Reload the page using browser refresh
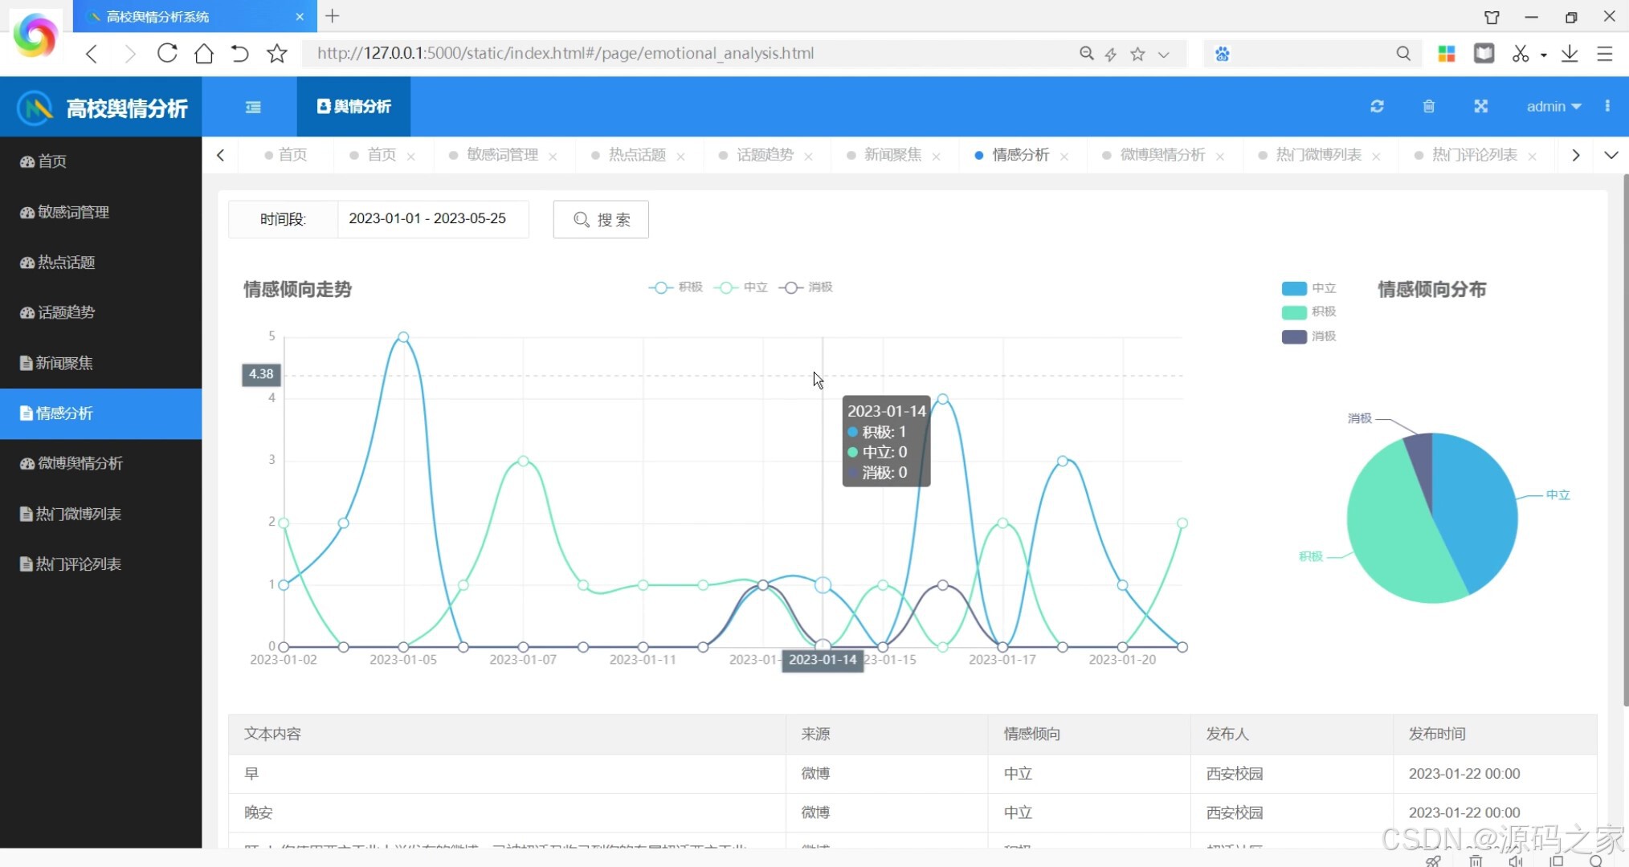The width and height of the screenshot is (1629, 867). (167, 54)
